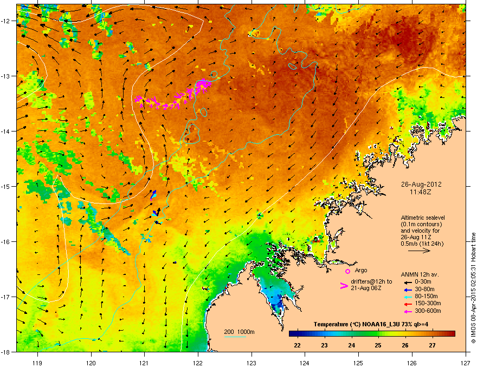Click latitude axis label '-16'
This screenshot has width=477, height=368.
[x=5, y=242]
